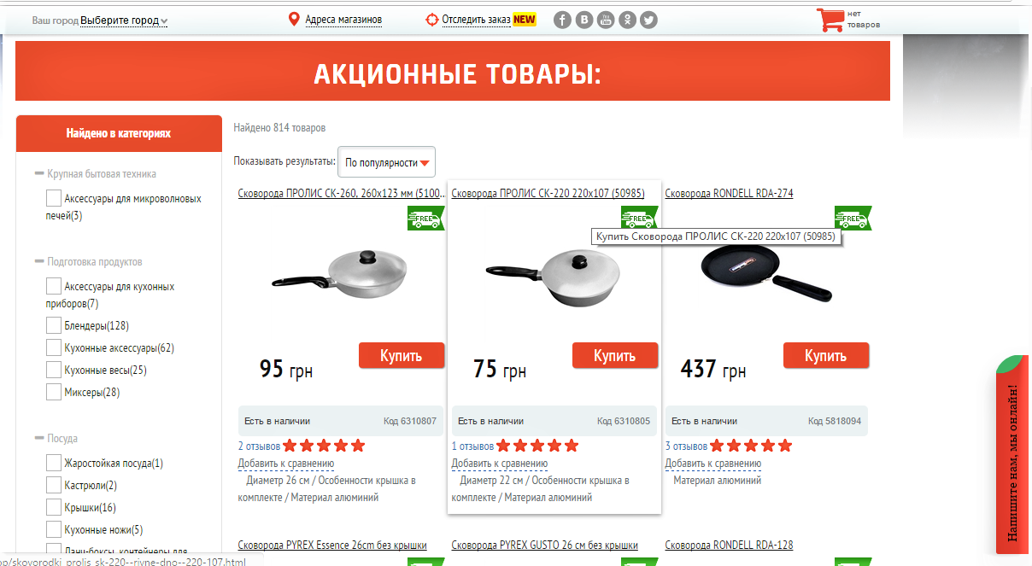Collapse the 'Посуда' category group
Image resolution: width=1032 pixels, height=566 pixels.
39,439
